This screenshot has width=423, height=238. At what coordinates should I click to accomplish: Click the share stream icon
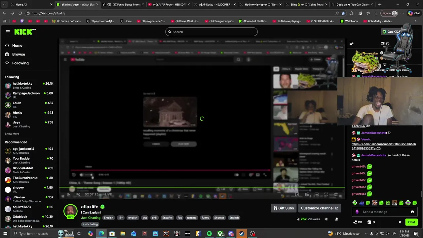tap(326, 219)
